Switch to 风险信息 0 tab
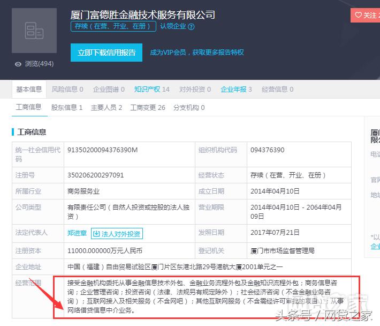The width and height of the screenshot is (380, 326). [x=67, y=90]
